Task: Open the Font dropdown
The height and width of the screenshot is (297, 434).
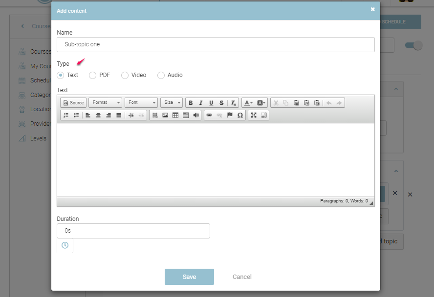Action: coord(141,103)
